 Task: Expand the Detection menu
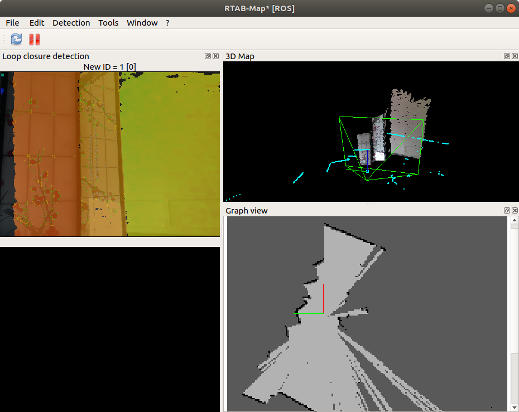point(71,23)
